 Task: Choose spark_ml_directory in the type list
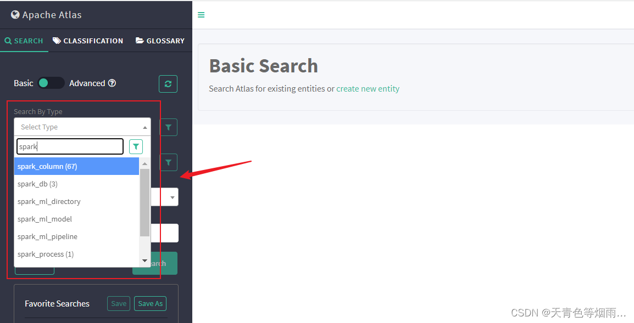click(x=76, y=201)
